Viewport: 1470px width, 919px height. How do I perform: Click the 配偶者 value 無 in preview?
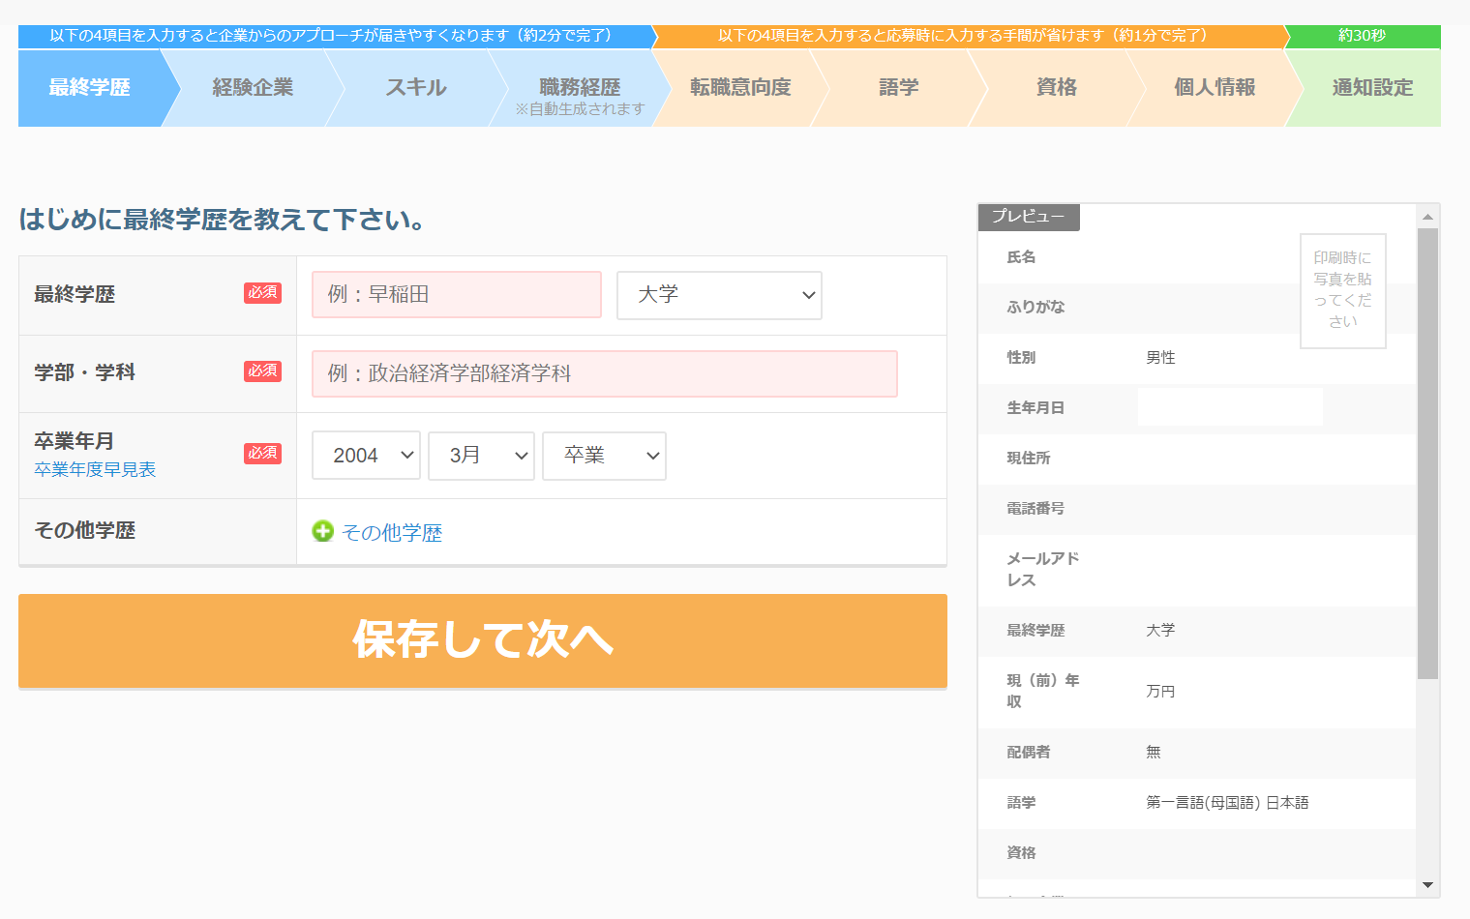point(1154,753)
